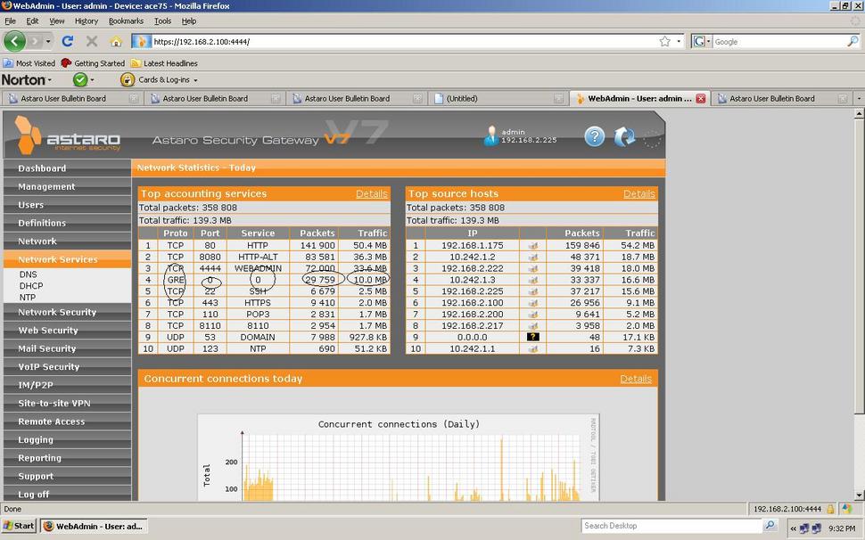Click the site favicon in address bar
The height and width of the screenshot is (540, 865).
tap(141, 41)
